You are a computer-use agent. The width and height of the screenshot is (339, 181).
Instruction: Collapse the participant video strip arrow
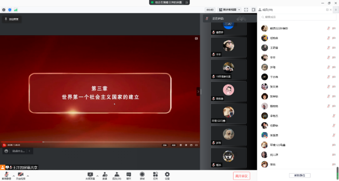tap(198, 91)
